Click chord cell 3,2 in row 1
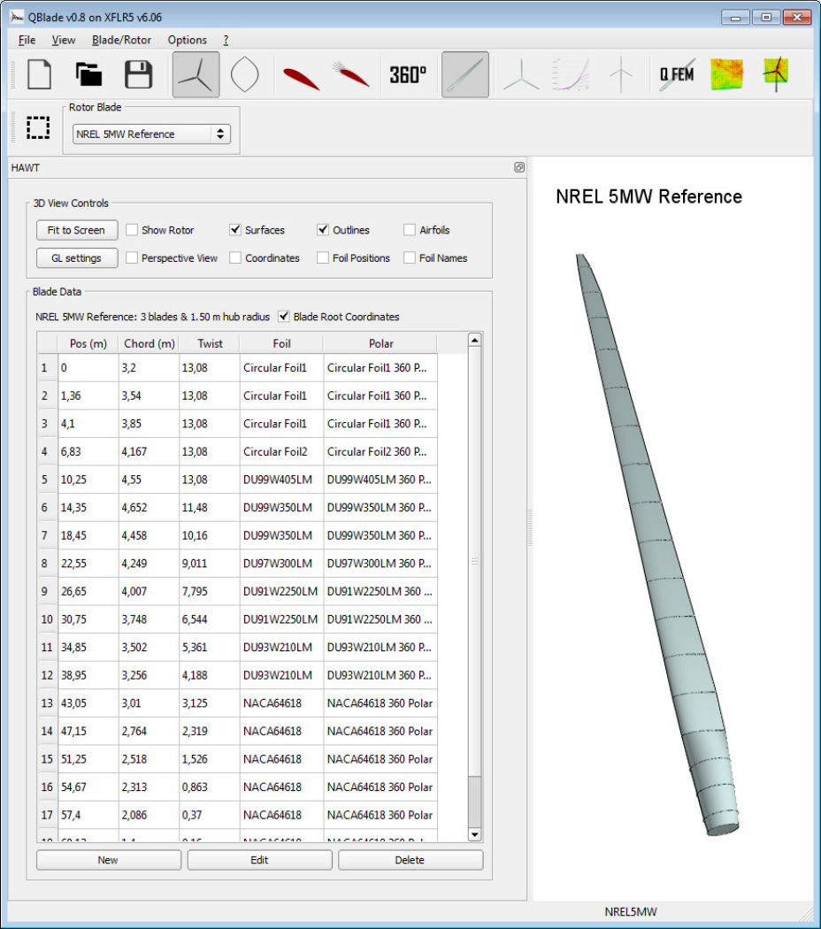The image size is (821, 929). coord(149,368)
